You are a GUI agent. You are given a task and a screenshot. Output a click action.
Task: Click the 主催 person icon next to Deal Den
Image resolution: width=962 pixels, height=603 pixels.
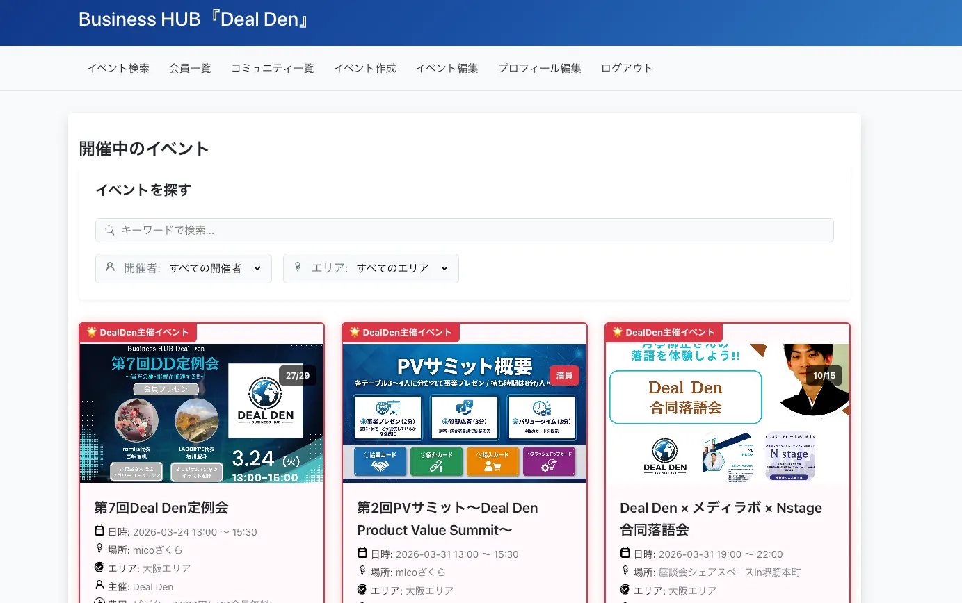(x=99, y=586)
